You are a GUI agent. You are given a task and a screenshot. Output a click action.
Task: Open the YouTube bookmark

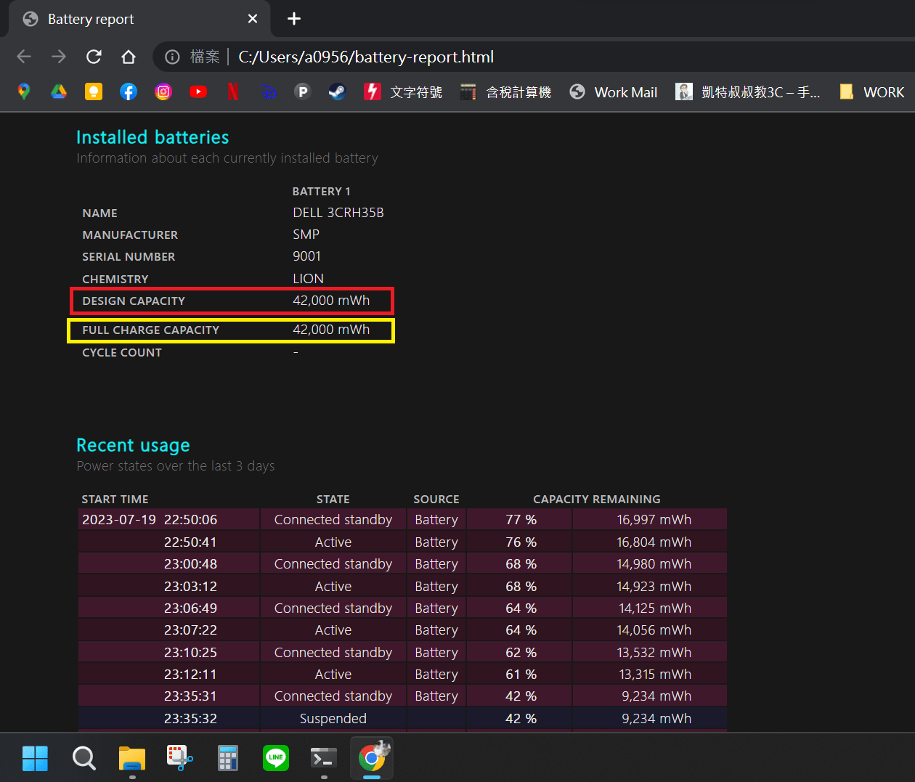(198, 91)
